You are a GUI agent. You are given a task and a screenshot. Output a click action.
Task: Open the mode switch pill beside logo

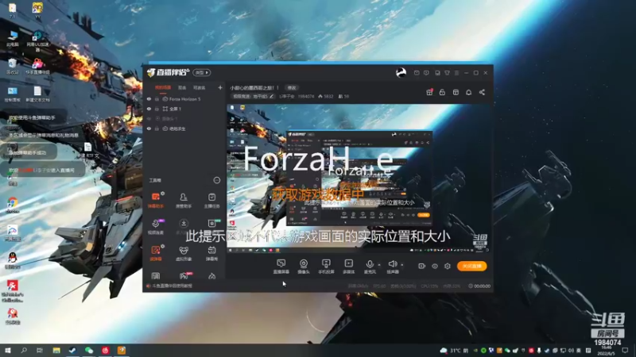[202, 72]
